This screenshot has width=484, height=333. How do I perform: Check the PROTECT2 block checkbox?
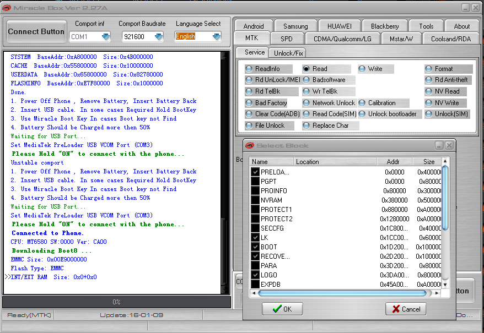[255, 219]
